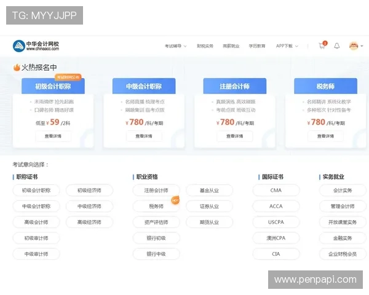
Task: Select the 中级会计职称 course card header
Action: coord(144,86)
